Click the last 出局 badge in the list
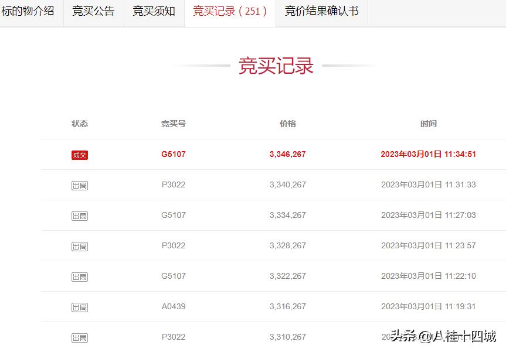This screenshot has height=352, width=506. click(79, 337)
